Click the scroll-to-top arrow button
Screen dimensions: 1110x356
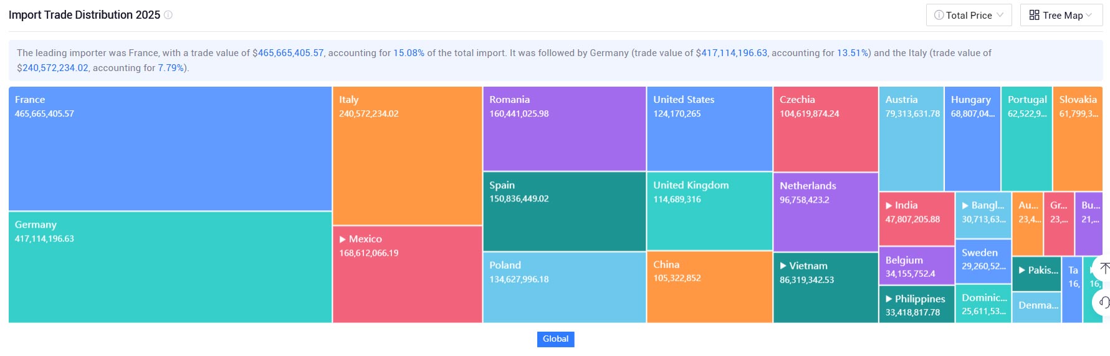tap(1104, 268)
